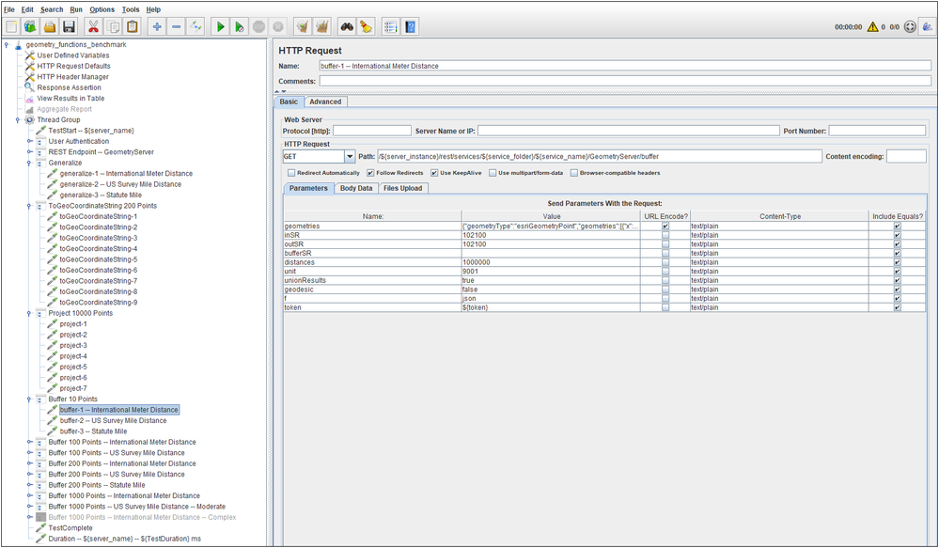
Task: Click the Cut scissors icon
Action: click(x=93, y=27)
